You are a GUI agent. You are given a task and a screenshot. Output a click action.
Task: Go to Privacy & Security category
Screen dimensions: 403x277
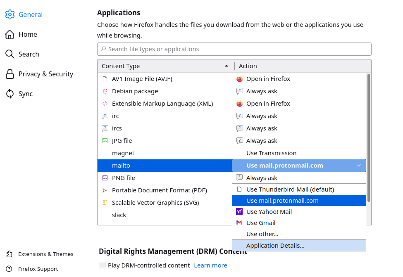coord(46,74)
